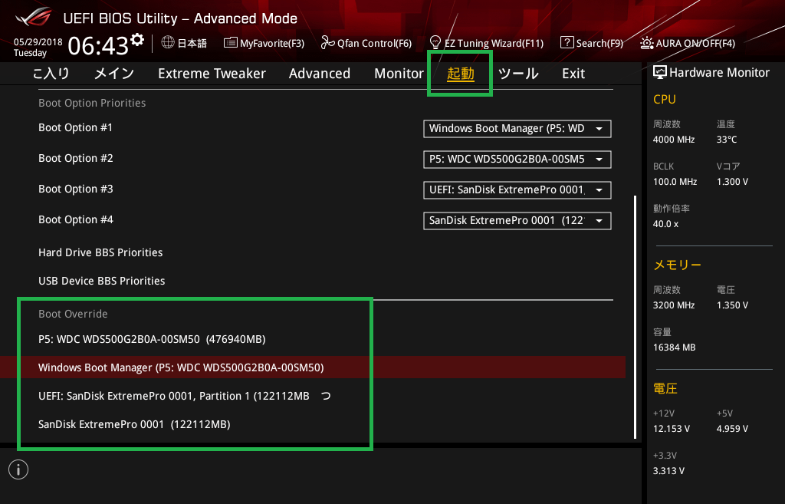Expand Boot Option #1 dropdown
The image size is (785, 504).
point(517,129)
